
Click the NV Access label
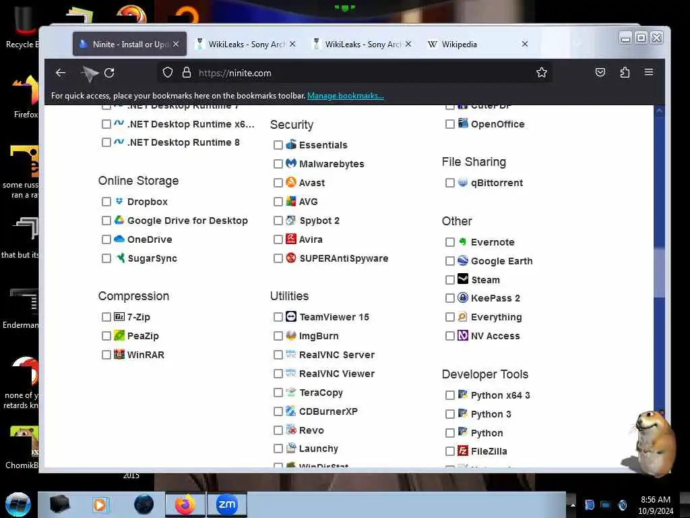pos(495,336)
